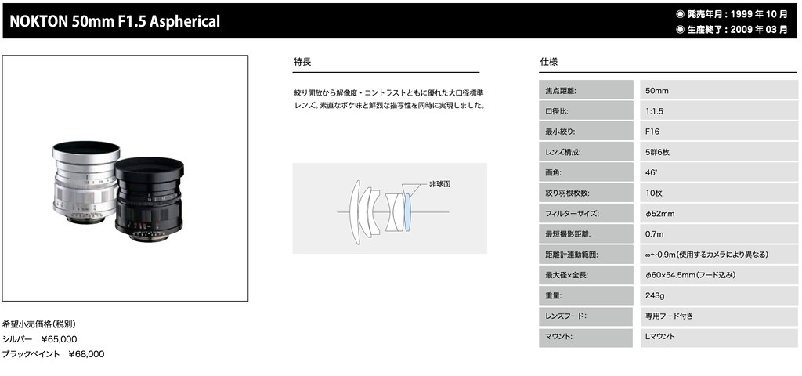Click the 重量 label cell
The width and height of the screenshot is (802, 376).
[586, 295]
